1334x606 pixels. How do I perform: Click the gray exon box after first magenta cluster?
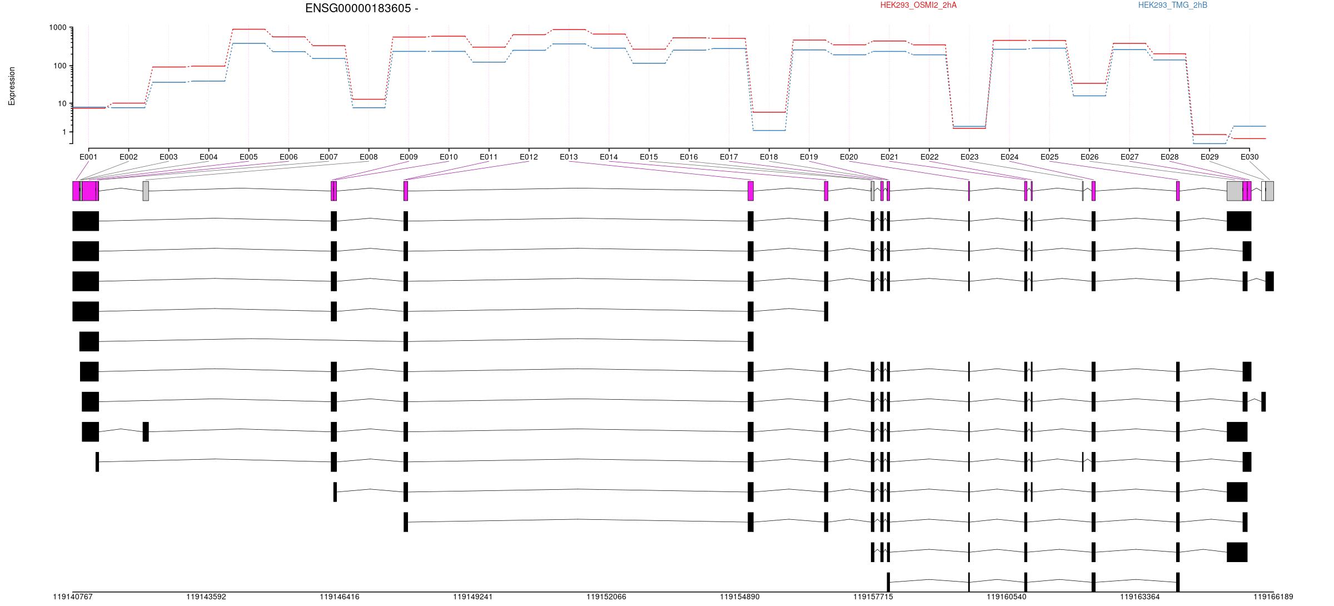coord(146,191)
